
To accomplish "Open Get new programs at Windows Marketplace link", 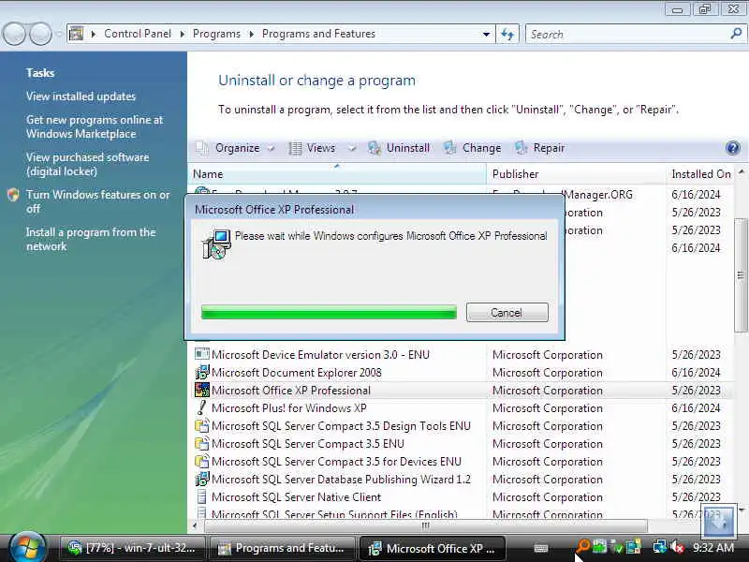I will click(95, 126).
